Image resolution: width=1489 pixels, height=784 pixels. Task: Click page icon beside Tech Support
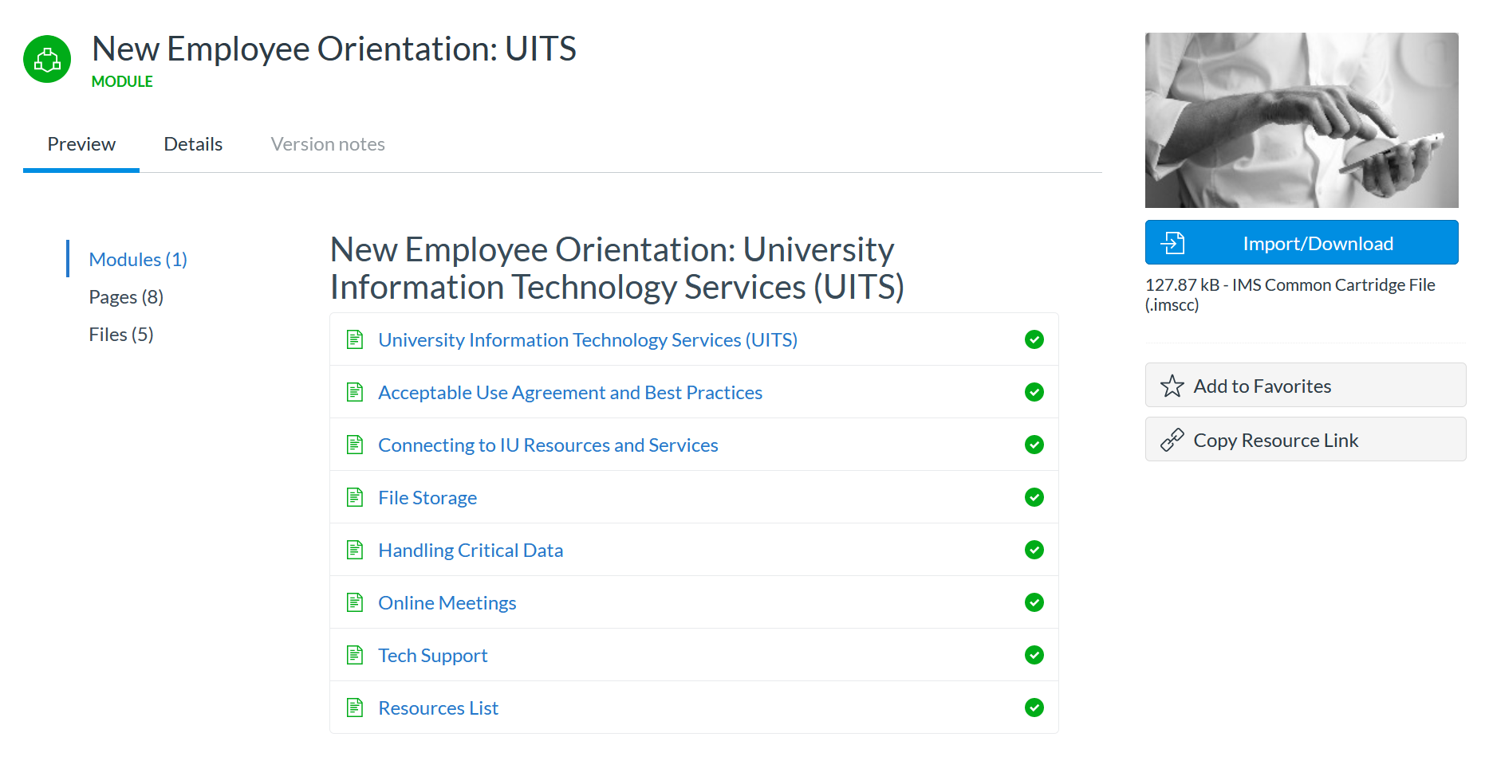click(x=355, y=655)
